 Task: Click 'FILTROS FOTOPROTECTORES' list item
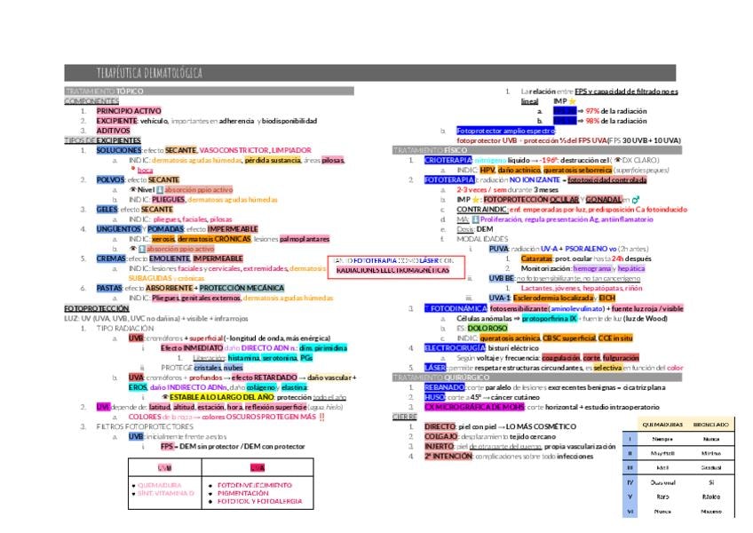click(145, 426)
